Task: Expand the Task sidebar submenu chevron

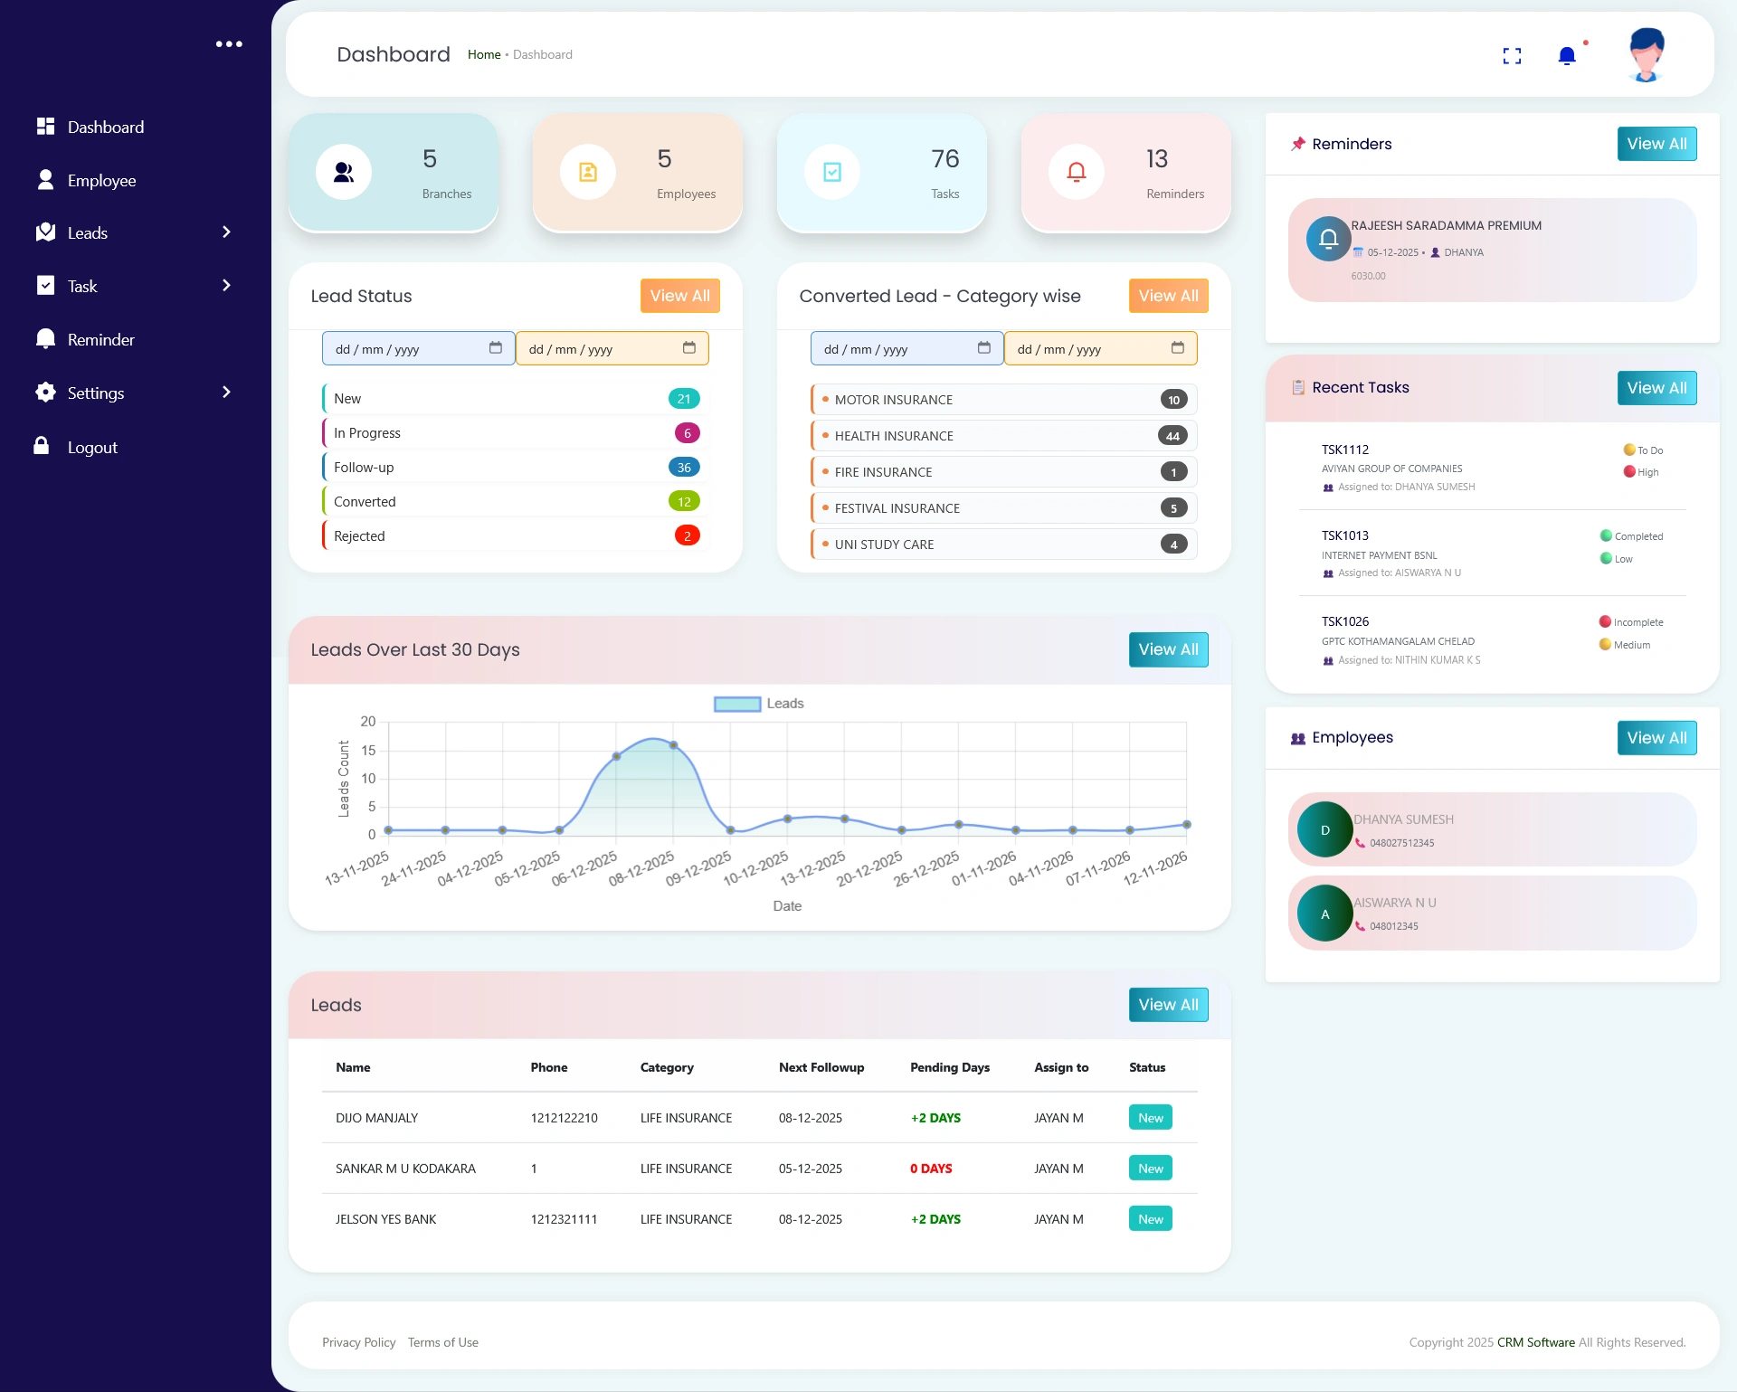Action: 226,286
